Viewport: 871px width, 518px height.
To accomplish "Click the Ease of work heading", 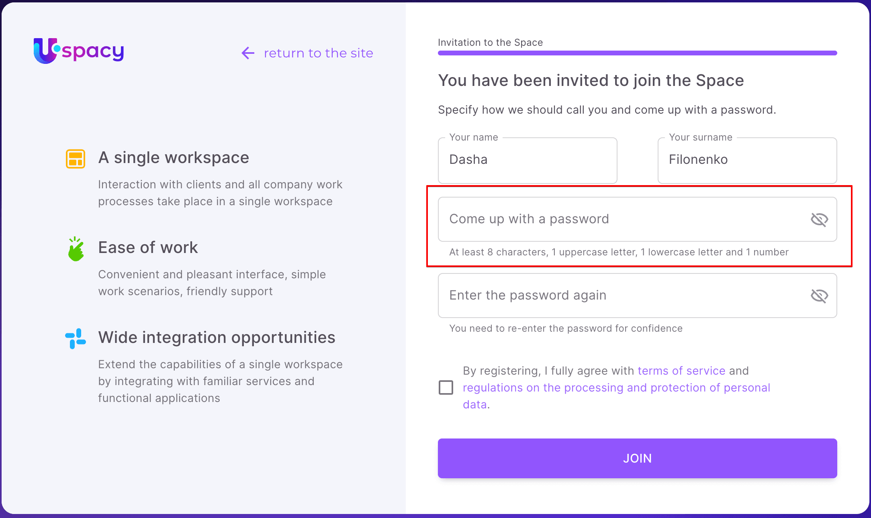I will (x=148, y=248).
